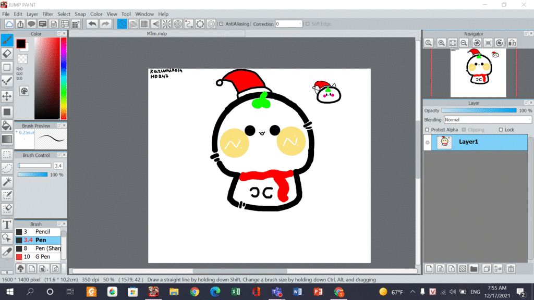Toggle the AntiAliasing checkbox

(x=221, y=24)
